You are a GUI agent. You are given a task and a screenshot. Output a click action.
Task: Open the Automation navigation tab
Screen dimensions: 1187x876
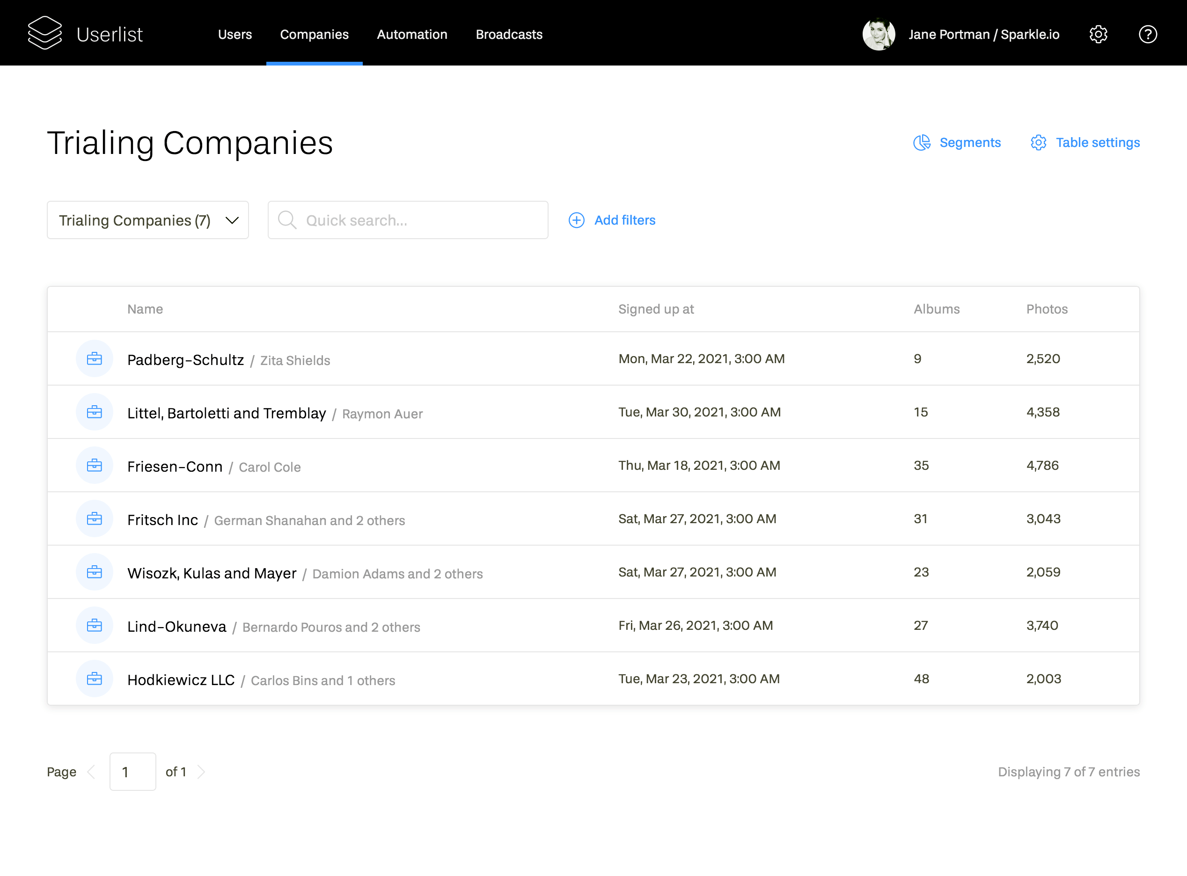tap(411, 35)
